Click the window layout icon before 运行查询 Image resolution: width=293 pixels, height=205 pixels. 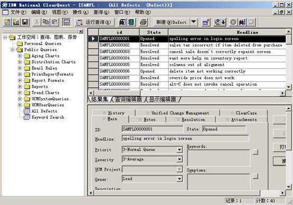click(x=66, y=22)
